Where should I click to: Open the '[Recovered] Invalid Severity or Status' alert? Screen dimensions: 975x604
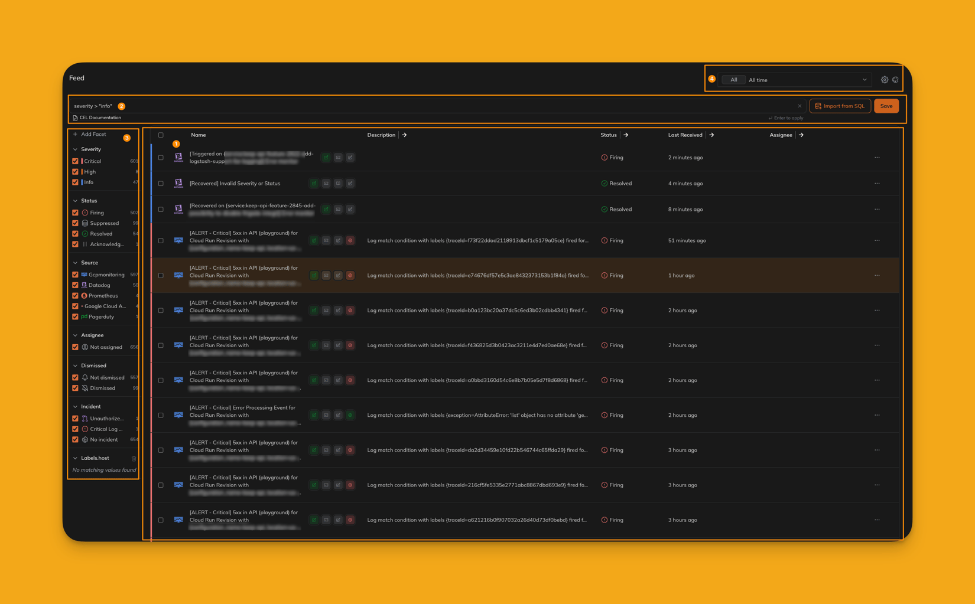pos(235,184)
